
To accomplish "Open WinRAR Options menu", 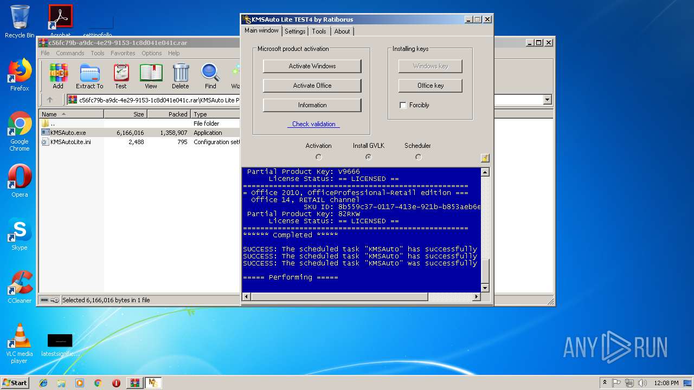I will click(x=152, y=53).
